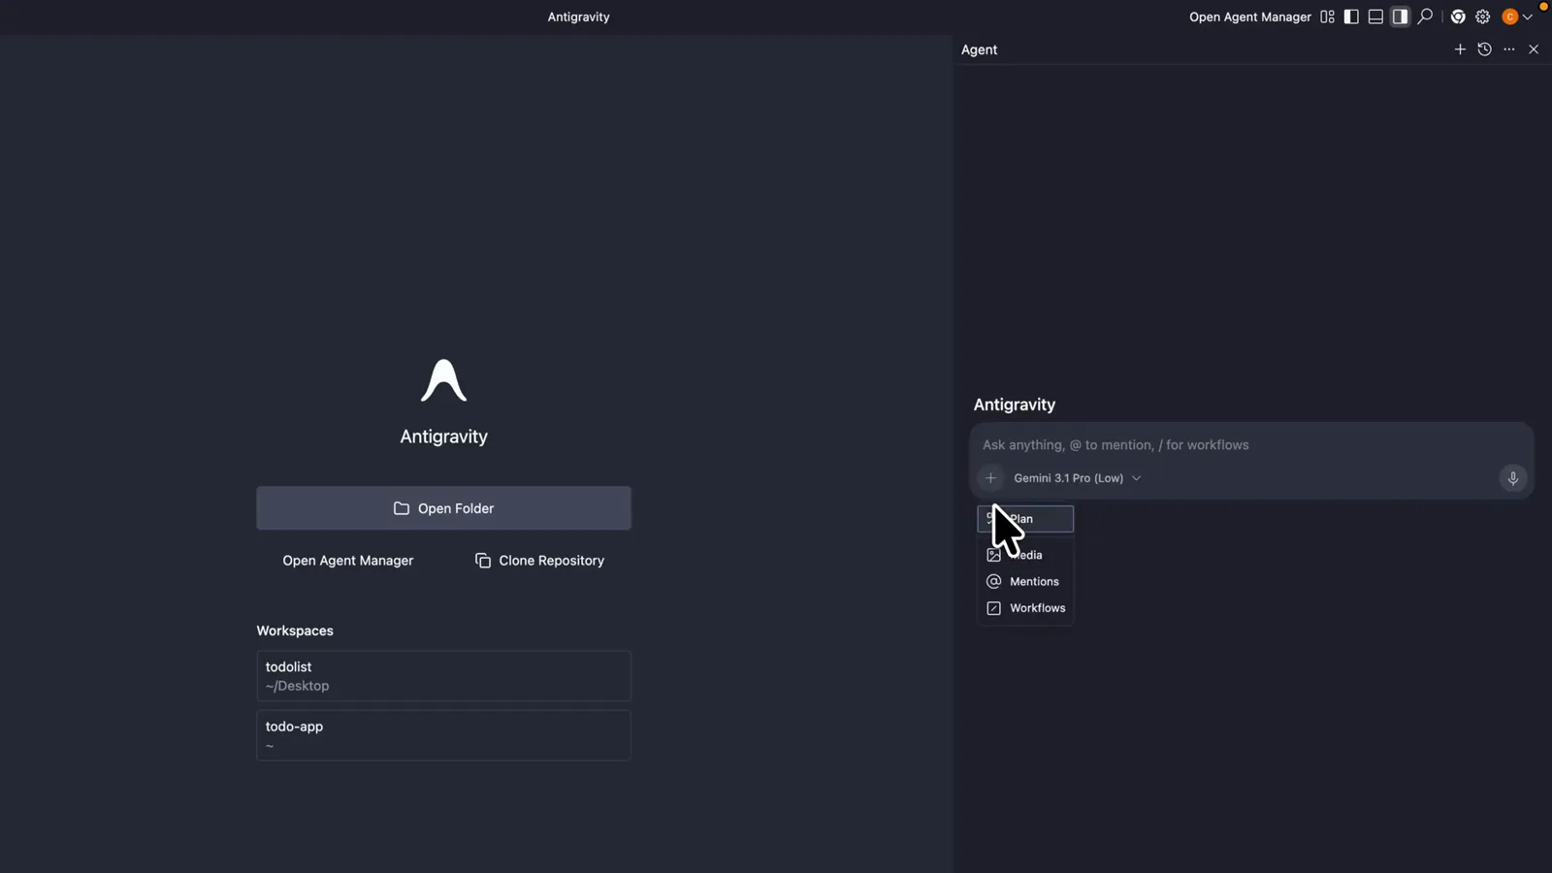Select Workflows from the popup menu
1552x873 pixels.
[x=1025, y=608]
